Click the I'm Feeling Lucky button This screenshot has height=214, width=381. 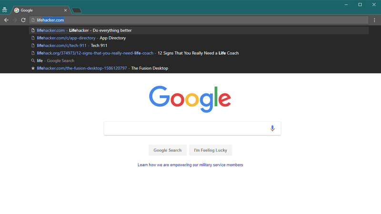pyautogui.click(x=211, y=150)
